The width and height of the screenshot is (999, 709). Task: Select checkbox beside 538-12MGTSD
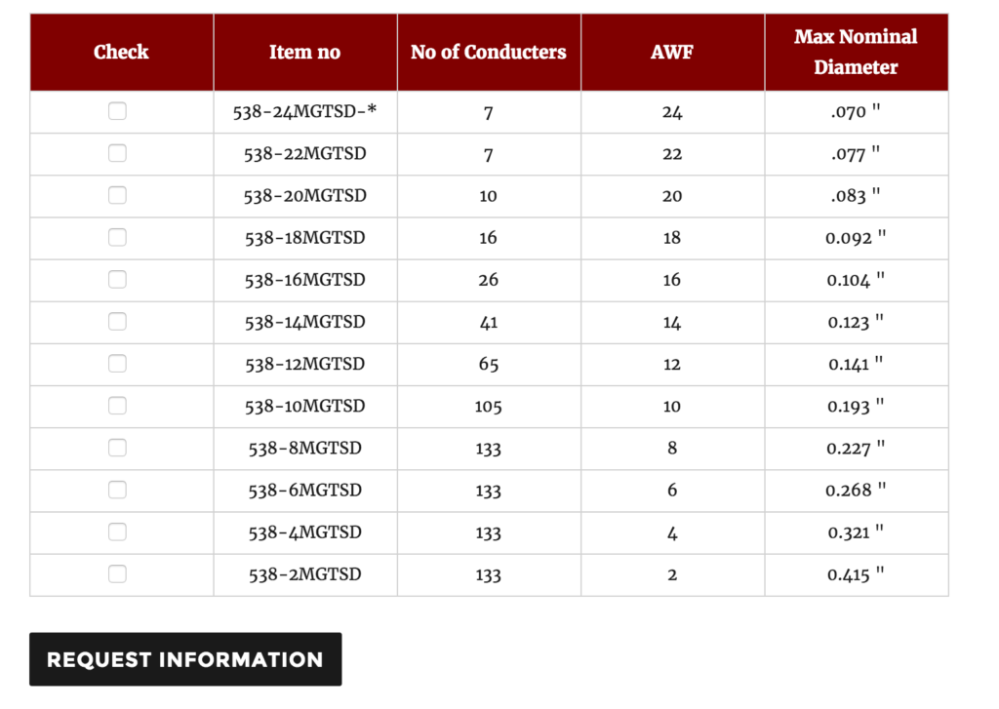(x=117, y=363)
